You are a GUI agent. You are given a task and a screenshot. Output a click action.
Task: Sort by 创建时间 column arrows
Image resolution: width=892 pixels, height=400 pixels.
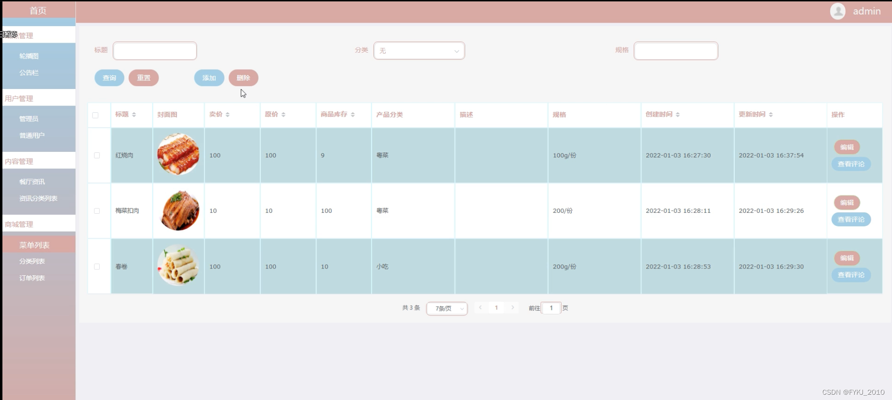tap(678, 115)
